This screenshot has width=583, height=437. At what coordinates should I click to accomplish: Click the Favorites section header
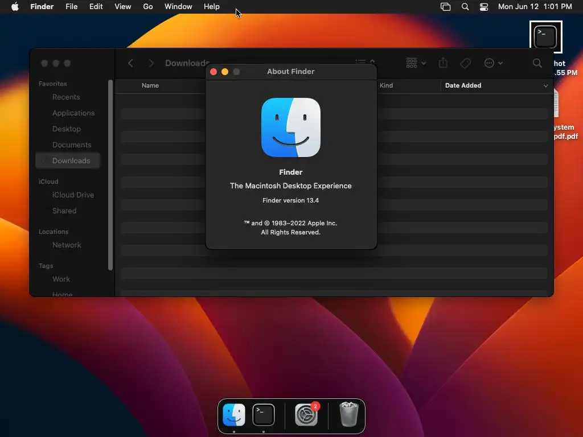[53, 84]
